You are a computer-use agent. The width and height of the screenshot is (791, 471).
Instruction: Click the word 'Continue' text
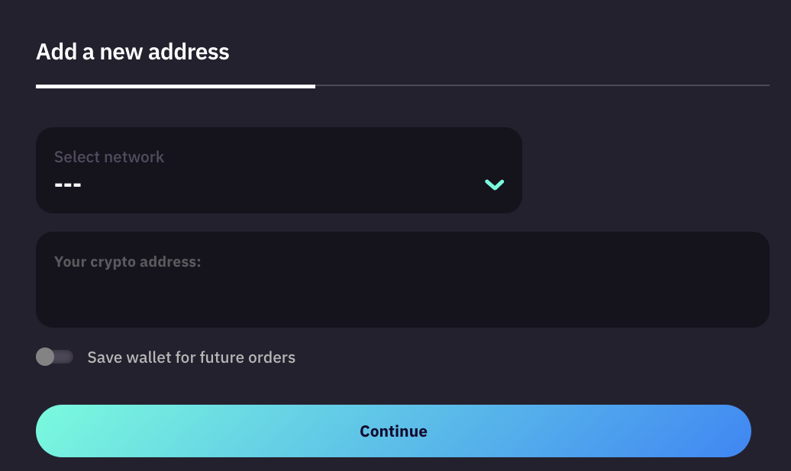[x=393, y=431]
